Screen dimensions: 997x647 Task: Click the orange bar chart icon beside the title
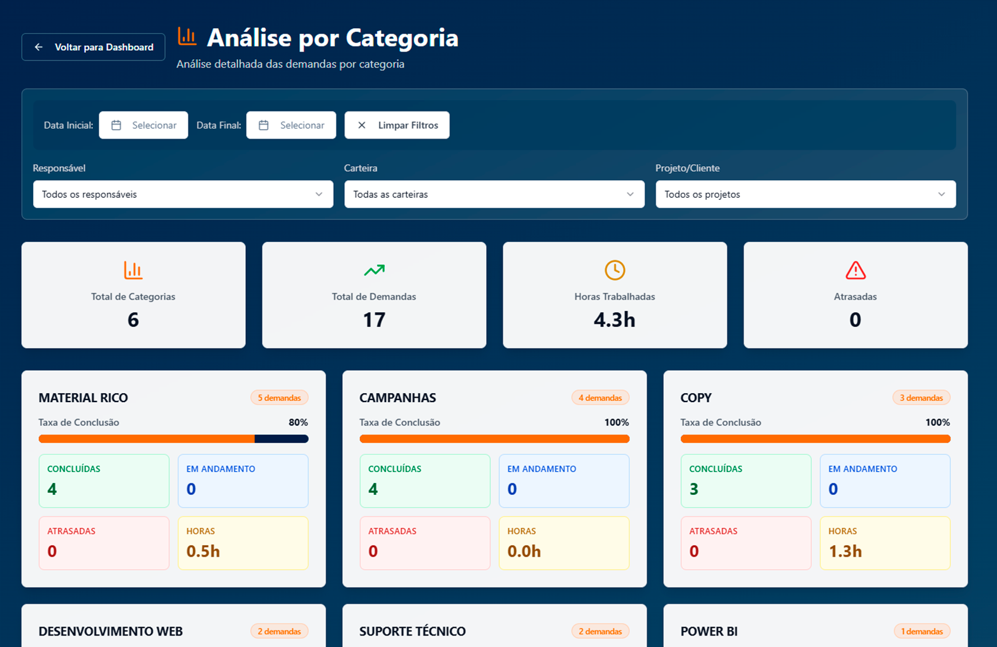(187, 36)
